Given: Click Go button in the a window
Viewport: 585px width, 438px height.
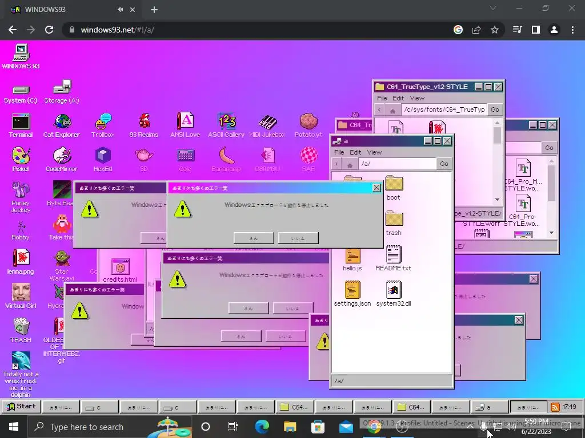Looking at the screenshot, I should [444, 164].
